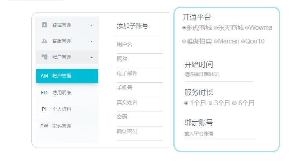
Task: Click the PI abbreviation for 个人资料
Action: coord(44,109)
